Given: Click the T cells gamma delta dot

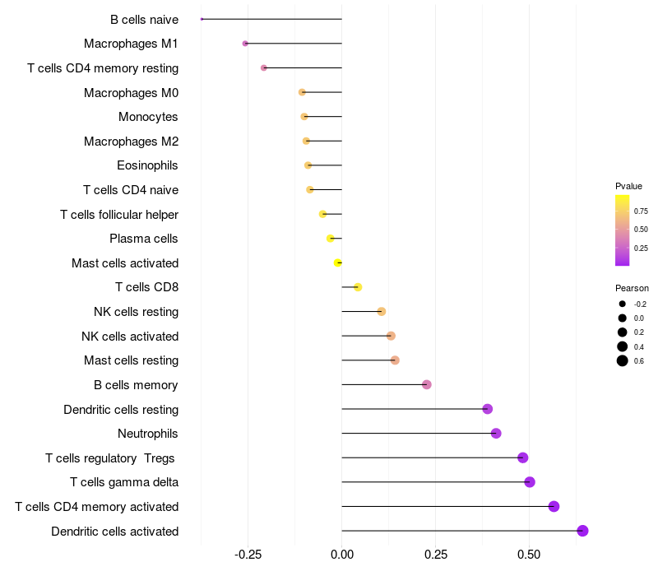Looking at the screenshot, I should (530, 482).
